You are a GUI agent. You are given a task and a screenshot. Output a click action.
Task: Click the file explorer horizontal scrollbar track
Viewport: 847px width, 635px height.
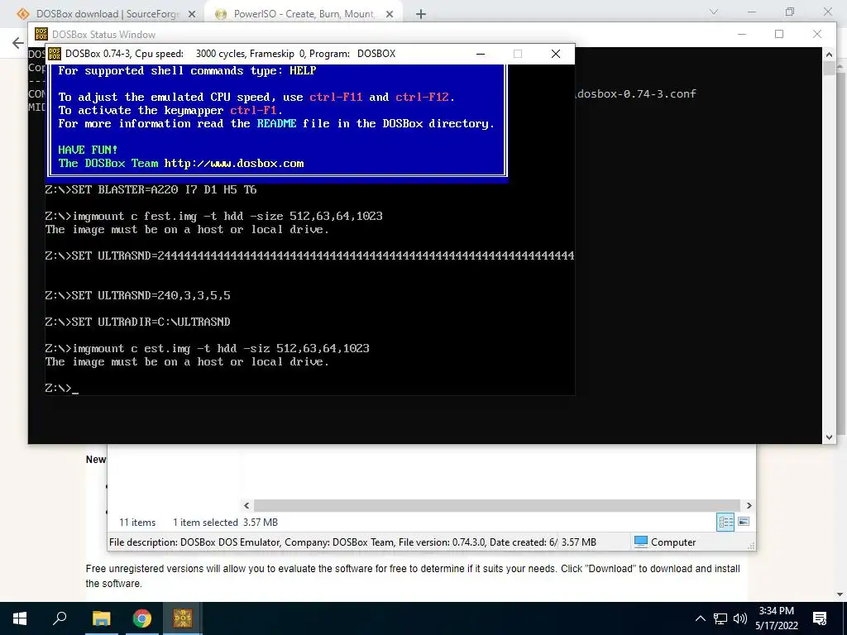tap(496, 505)
